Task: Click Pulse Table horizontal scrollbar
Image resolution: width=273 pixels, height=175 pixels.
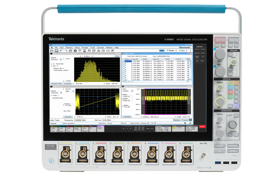Action: pyautogui.click(x=156, y=81)
